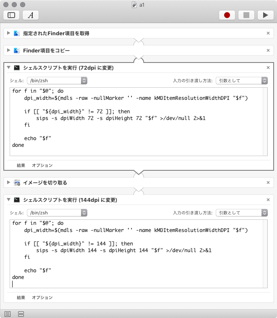Click the sips 72 dpi command line

[x=121, y=118]
